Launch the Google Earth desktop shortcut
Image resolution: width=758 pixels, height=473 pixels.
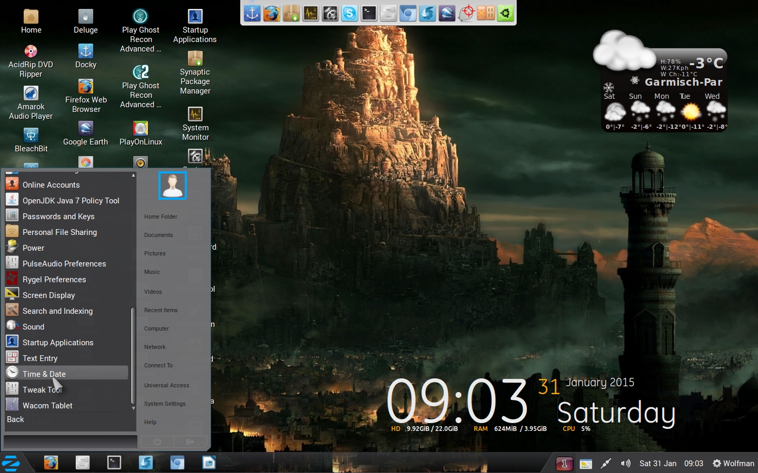pyautogui.click(x=86, y=133)
